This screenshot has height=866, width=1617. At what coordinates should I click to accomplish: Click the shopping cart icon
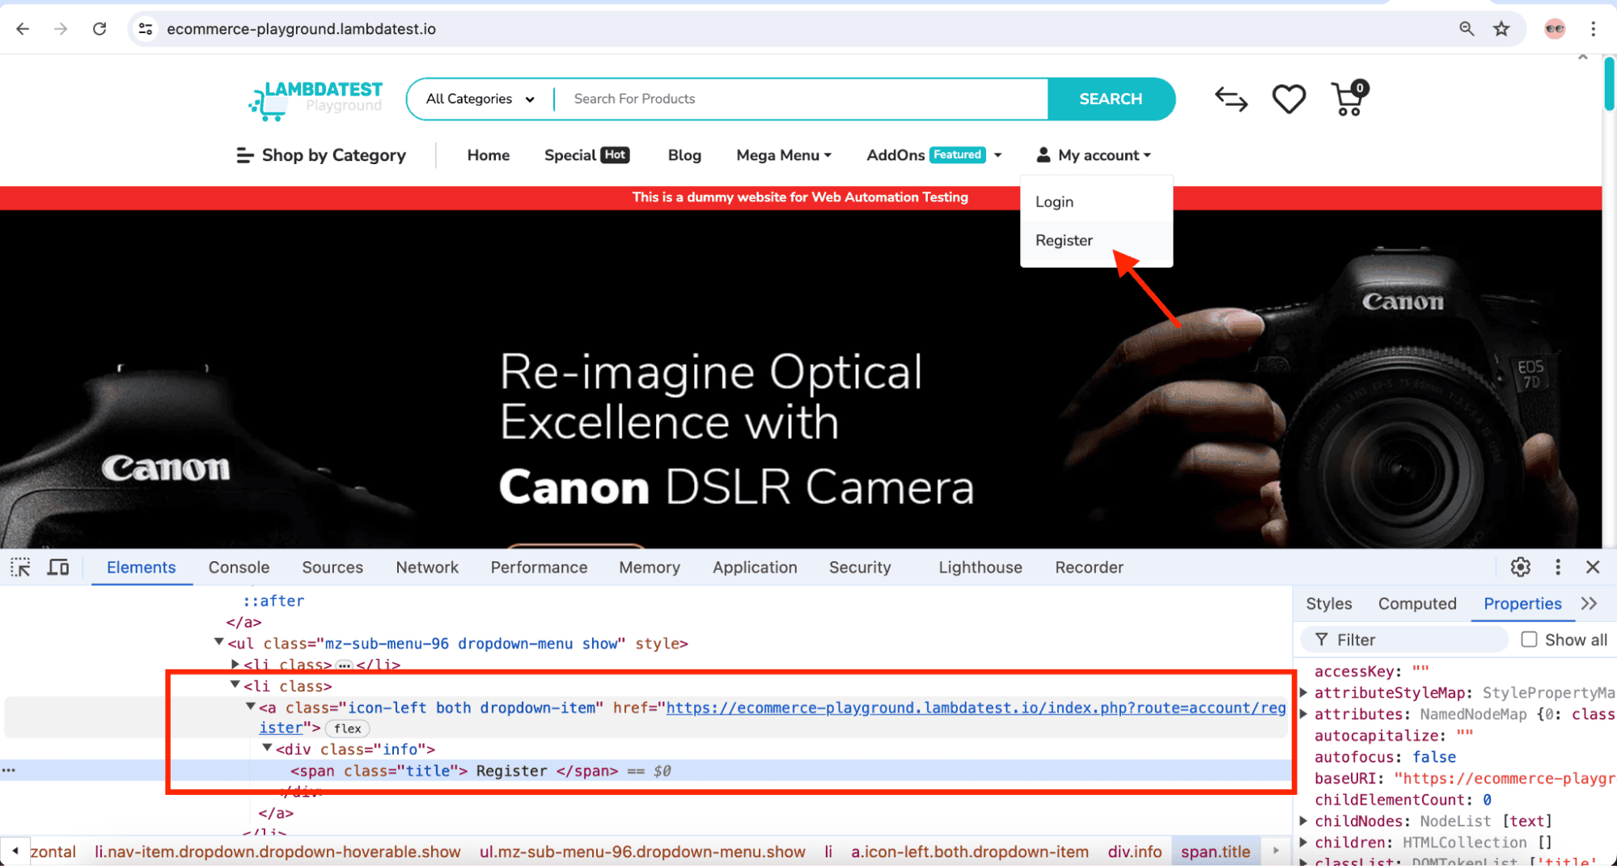point(1348,99)
